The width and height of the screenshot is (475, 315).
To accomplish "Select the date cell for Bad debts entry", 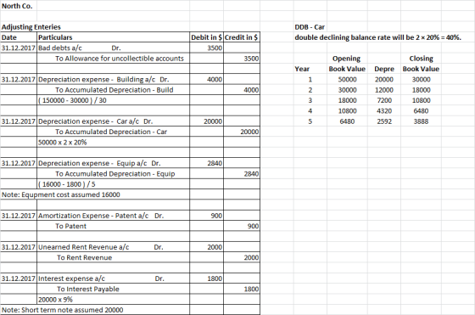I will [19, 48].
